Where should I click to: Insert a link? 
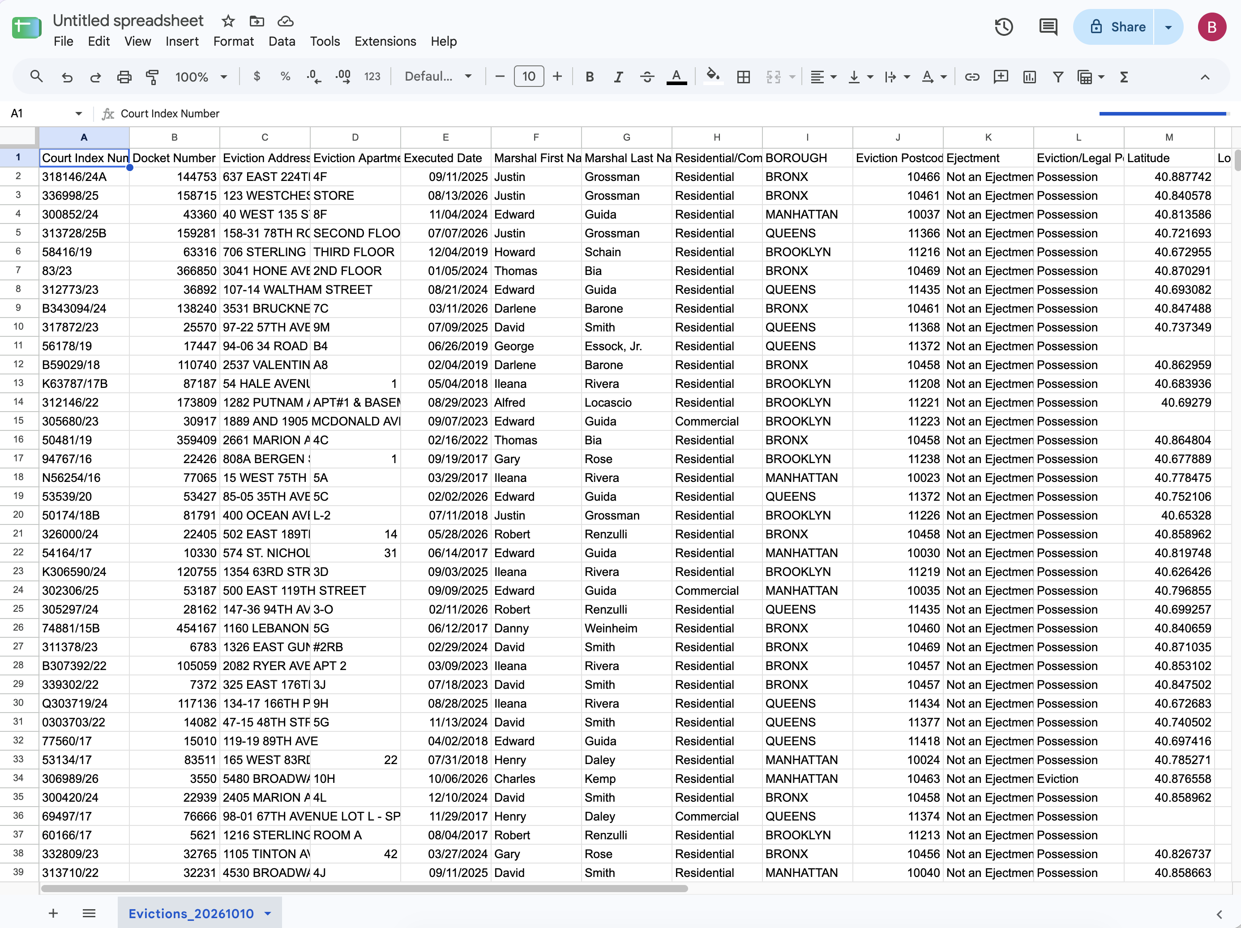click(x=971, y=76)
